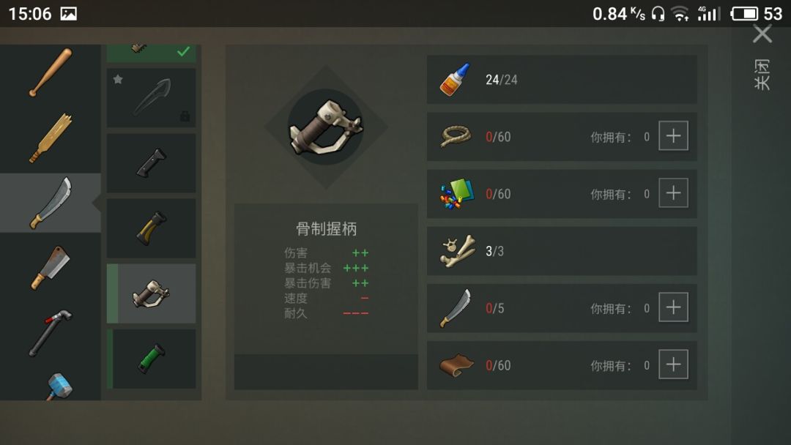
Task: Add colored plastic with the plus button
Action: (674, 193)
